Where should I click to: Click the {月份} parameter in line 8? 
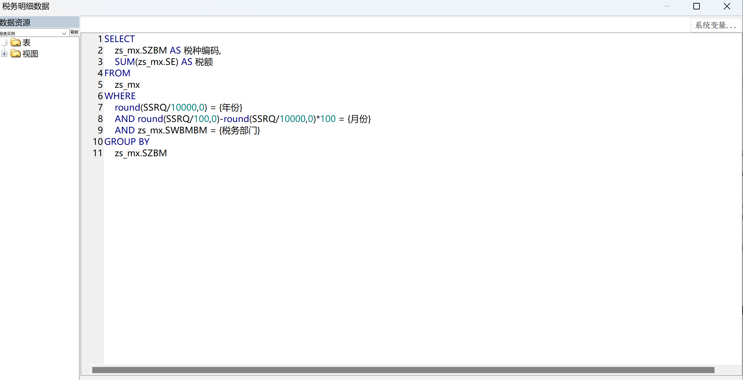tap(359, 119)
